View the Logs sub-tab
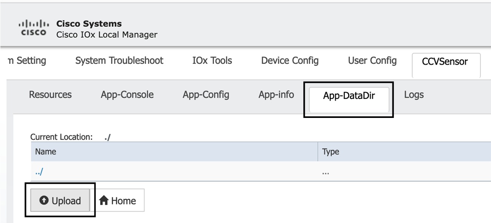This screenshot has height=223, width=491. coord(414,94)
